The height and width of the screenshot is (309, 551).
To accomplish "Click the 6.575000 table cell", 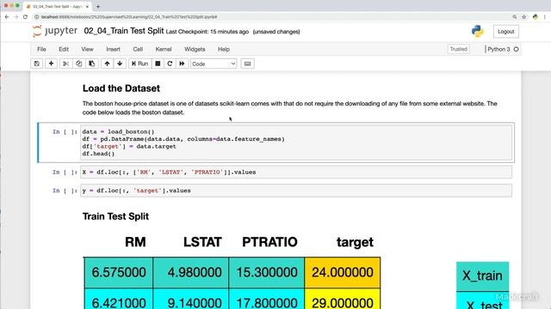I will (x=119, y=272).
